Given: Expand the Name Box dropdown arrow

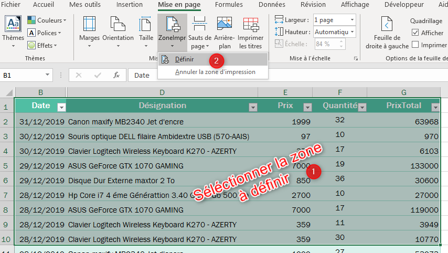Looking at the screenshot, I should pos(47,75).
